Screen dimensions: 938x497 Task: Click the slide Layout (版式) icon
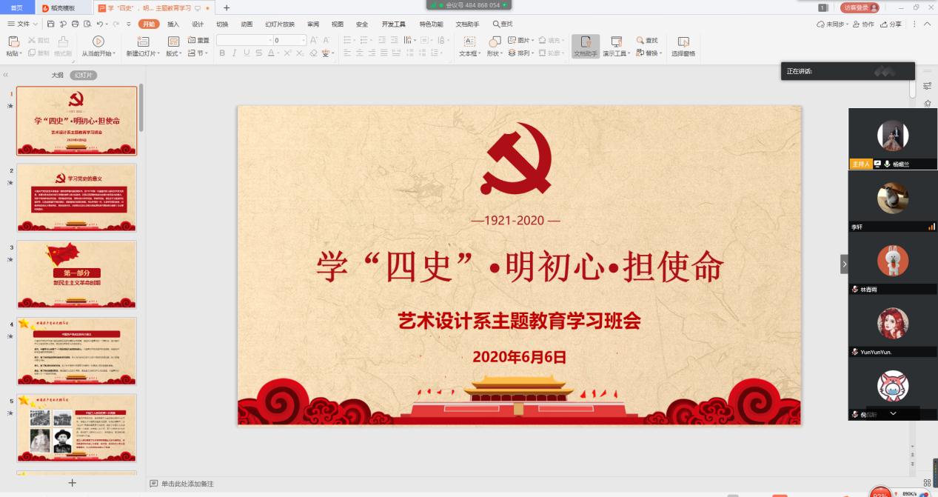tap(174, 41)
